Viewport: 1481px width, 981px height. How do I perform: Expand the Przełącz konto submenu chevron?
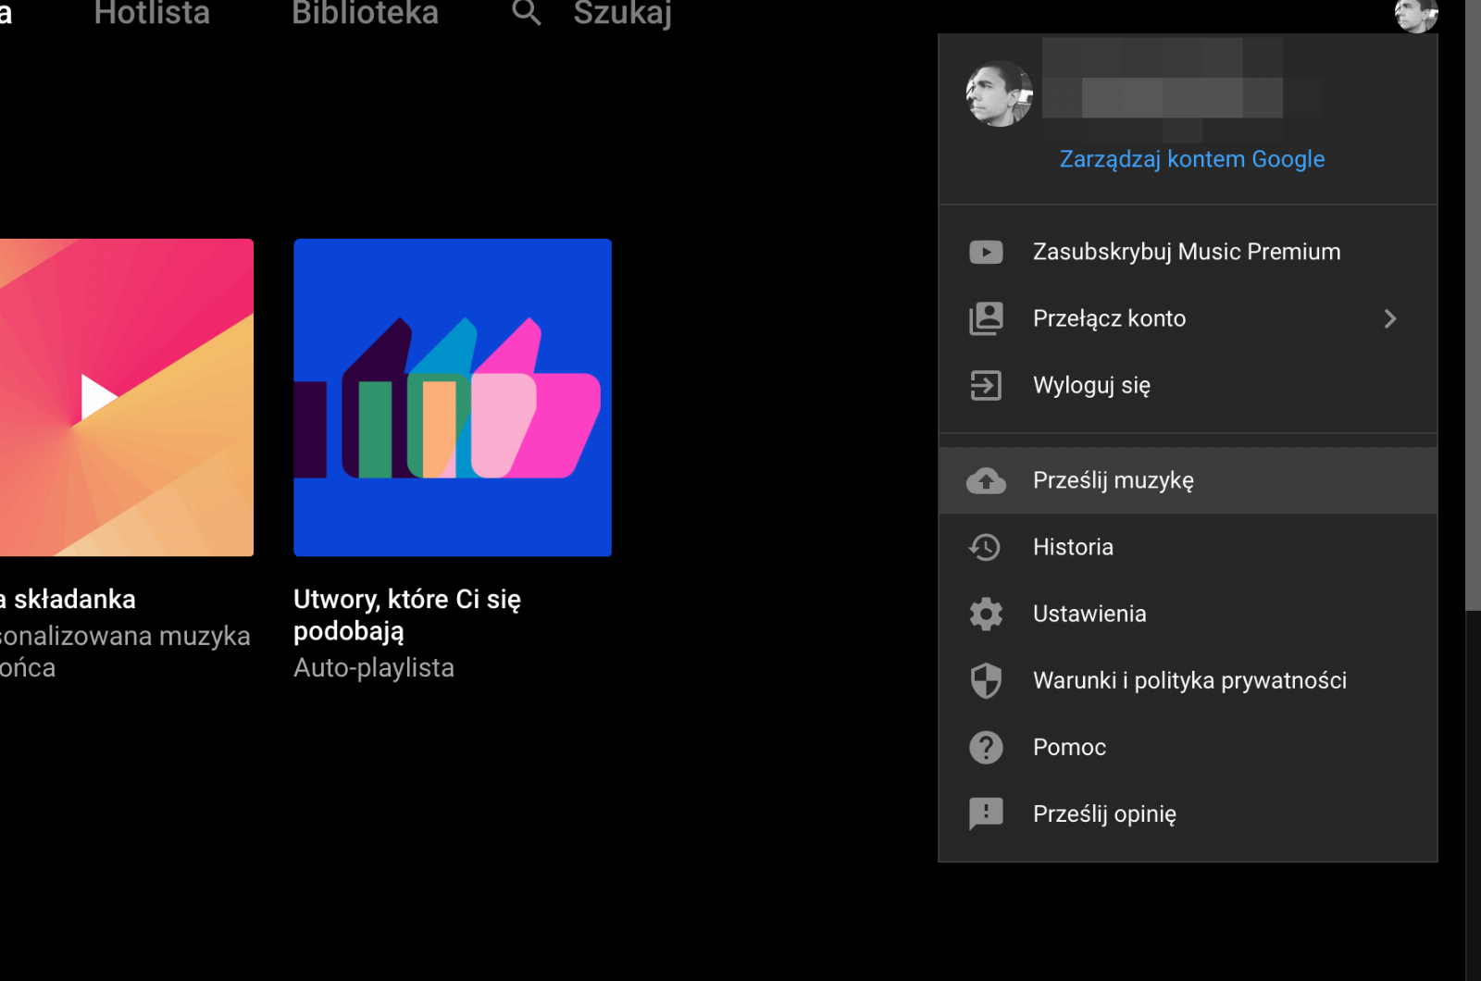point(1389,318)
